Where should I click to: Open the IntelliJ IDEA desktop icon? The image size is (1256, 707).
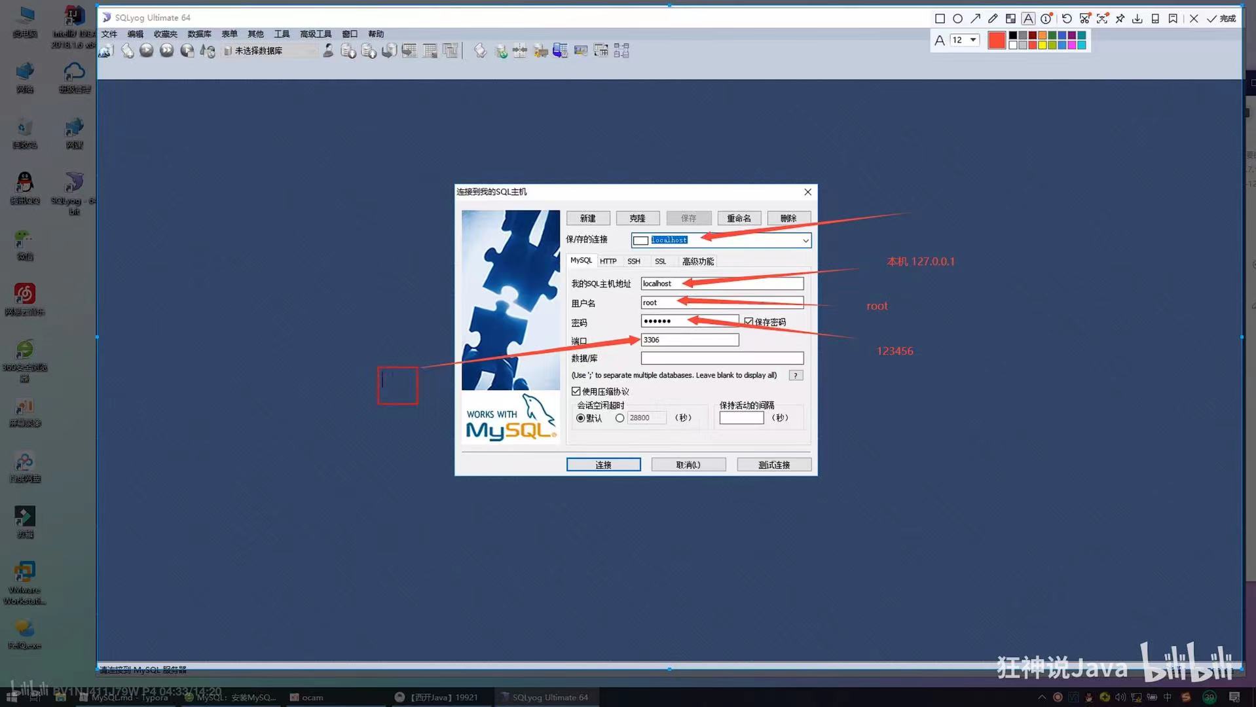pyautogui.click(x=74, y=26)
